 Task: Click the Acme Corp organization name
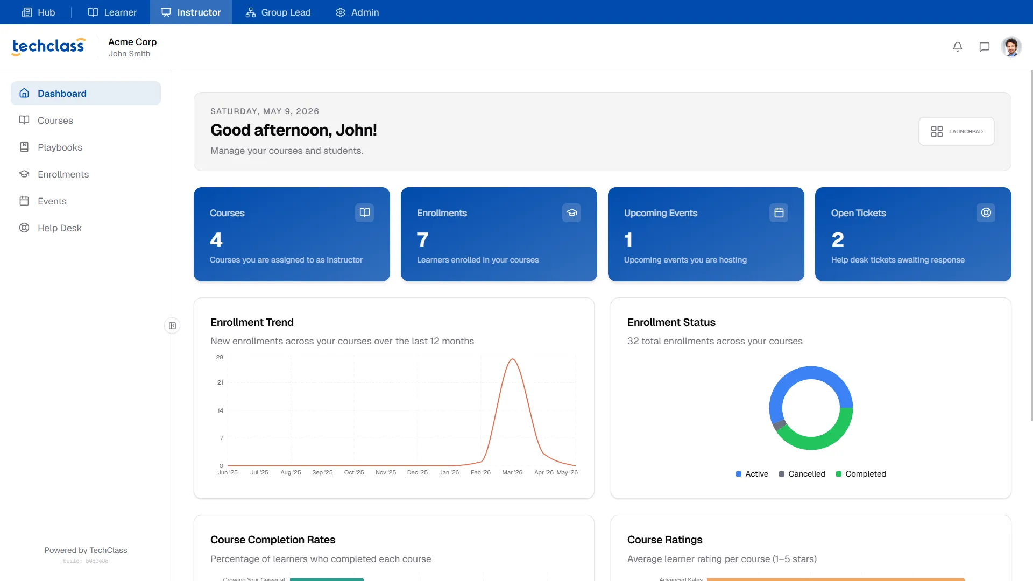coord(132,42)
